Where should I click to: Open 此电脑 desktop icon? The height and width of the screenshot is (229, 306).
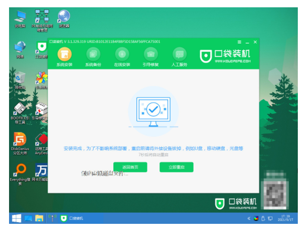pyautogui.click(x=20, y=17)
